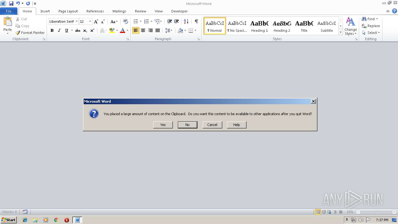
Task: Open the Select dropdown in Editing
Action: [371, 33]
